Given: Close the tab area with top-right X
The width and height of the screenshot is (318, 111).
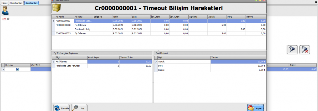Looking at the screenshot, I should coord(316,2).
